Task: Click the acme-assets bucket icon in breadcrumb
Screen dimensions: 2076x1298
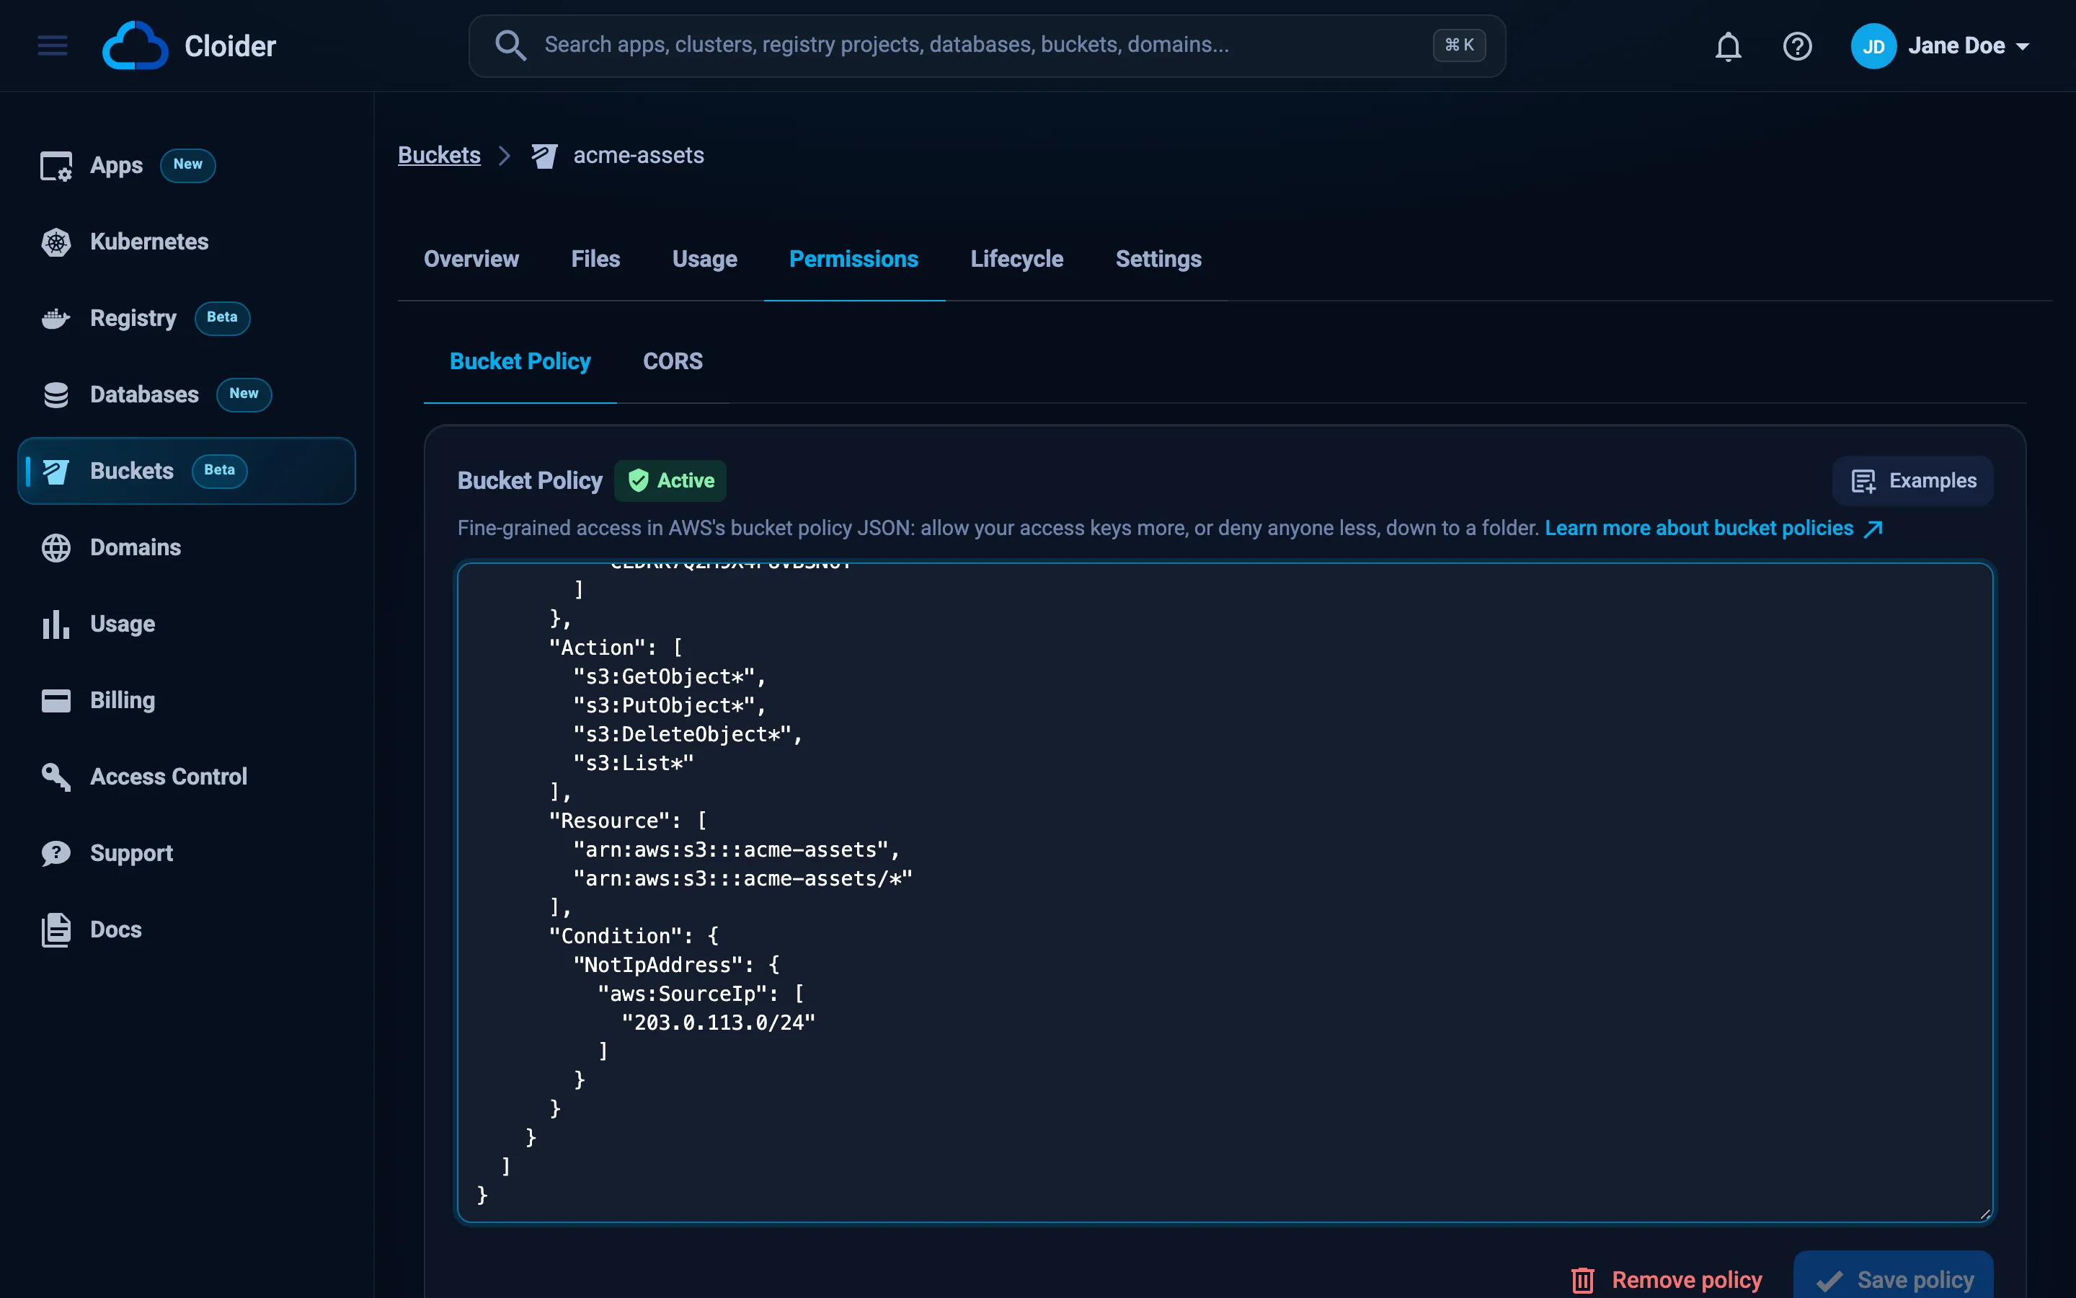Action: pyautogui.click(x=544, y=155)
